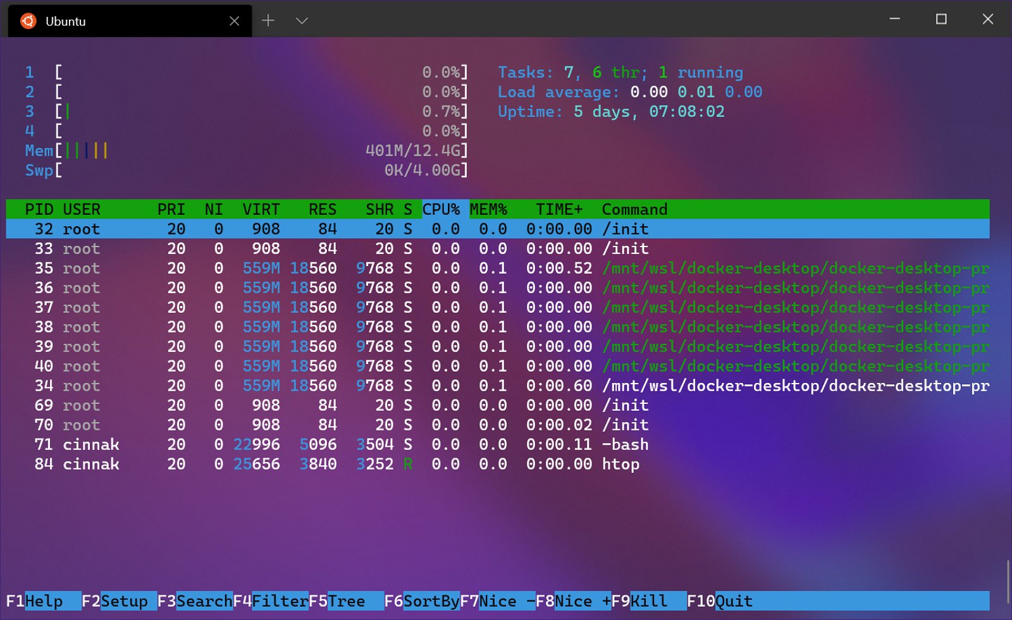The image size is (1012, 620).
Task: Increase priority using F8Nice +
Action: 572,601
